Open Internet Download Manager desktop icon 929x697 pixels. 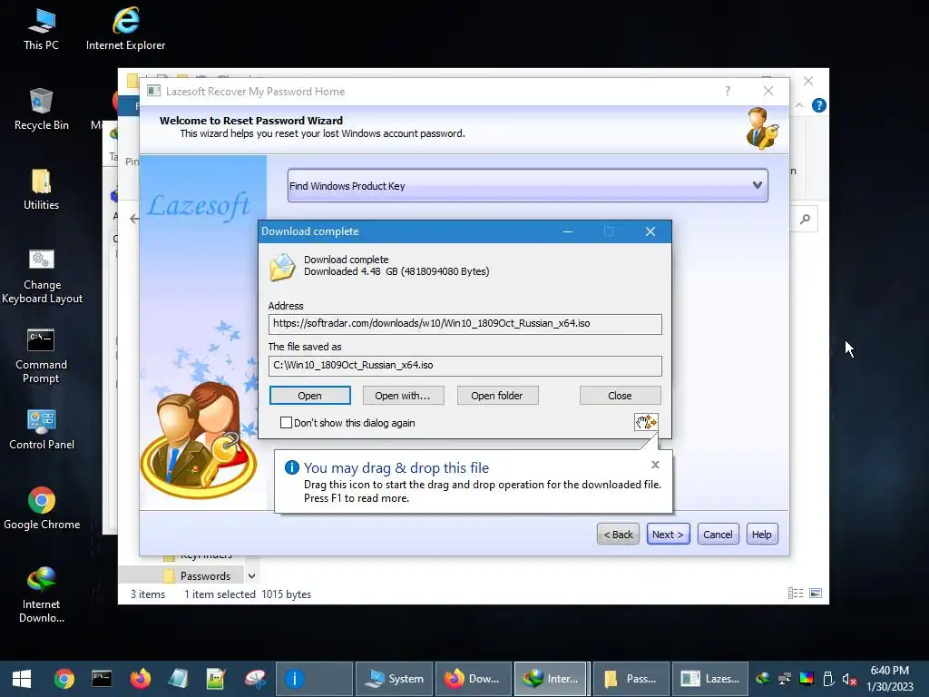pyautogui.click(x=41, y=594)
